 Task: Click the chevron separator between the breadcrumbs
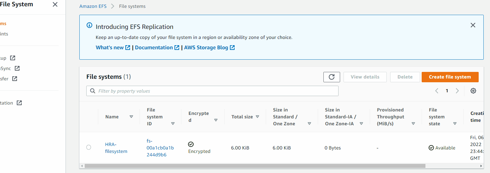(113, 6)
